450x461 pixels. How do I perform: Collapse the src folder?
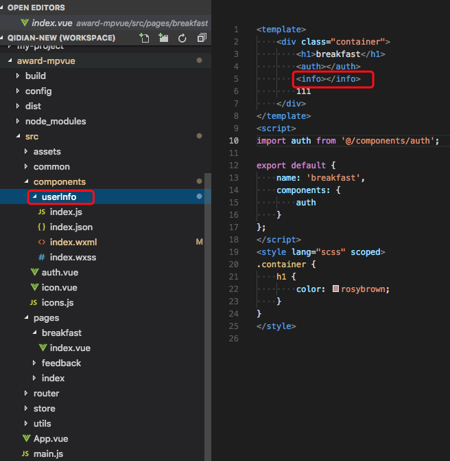(x=19, y=136)
